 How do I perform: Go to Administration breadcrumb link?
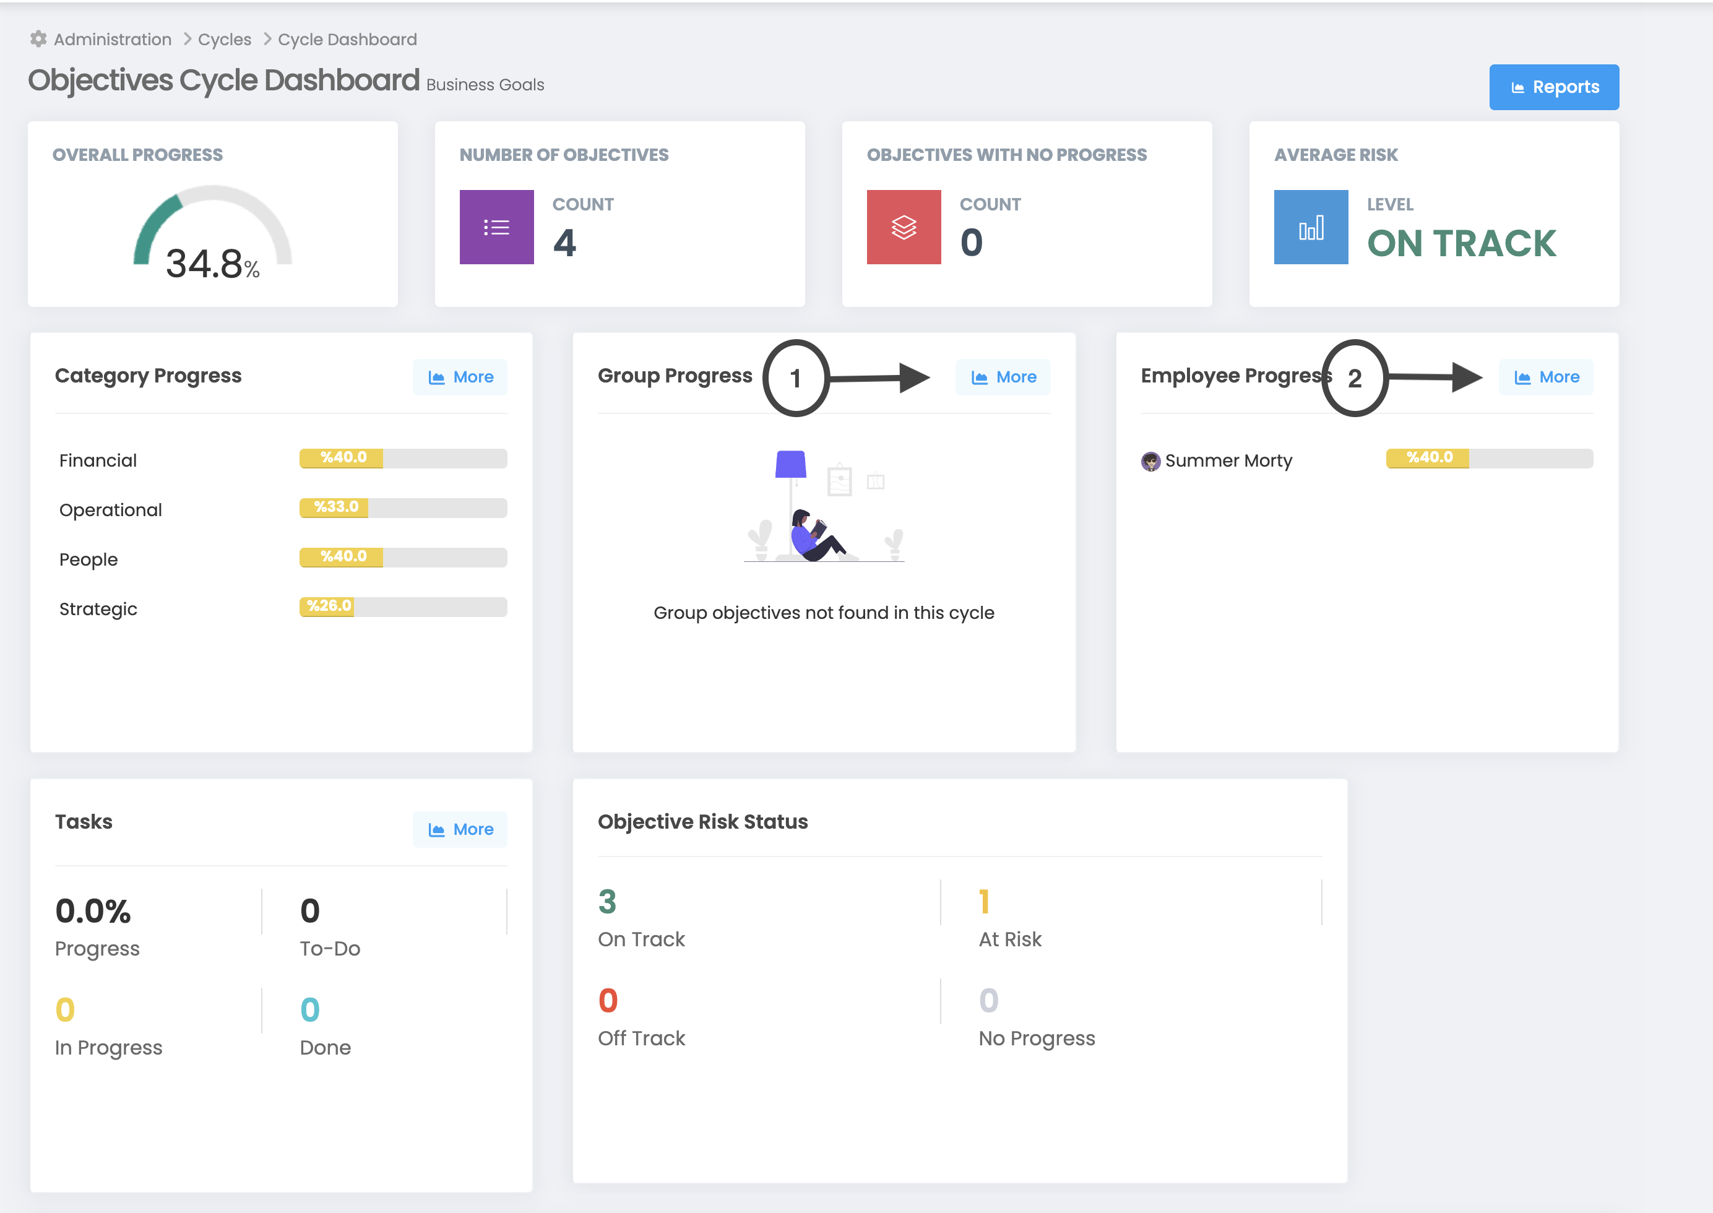point(112,39)
